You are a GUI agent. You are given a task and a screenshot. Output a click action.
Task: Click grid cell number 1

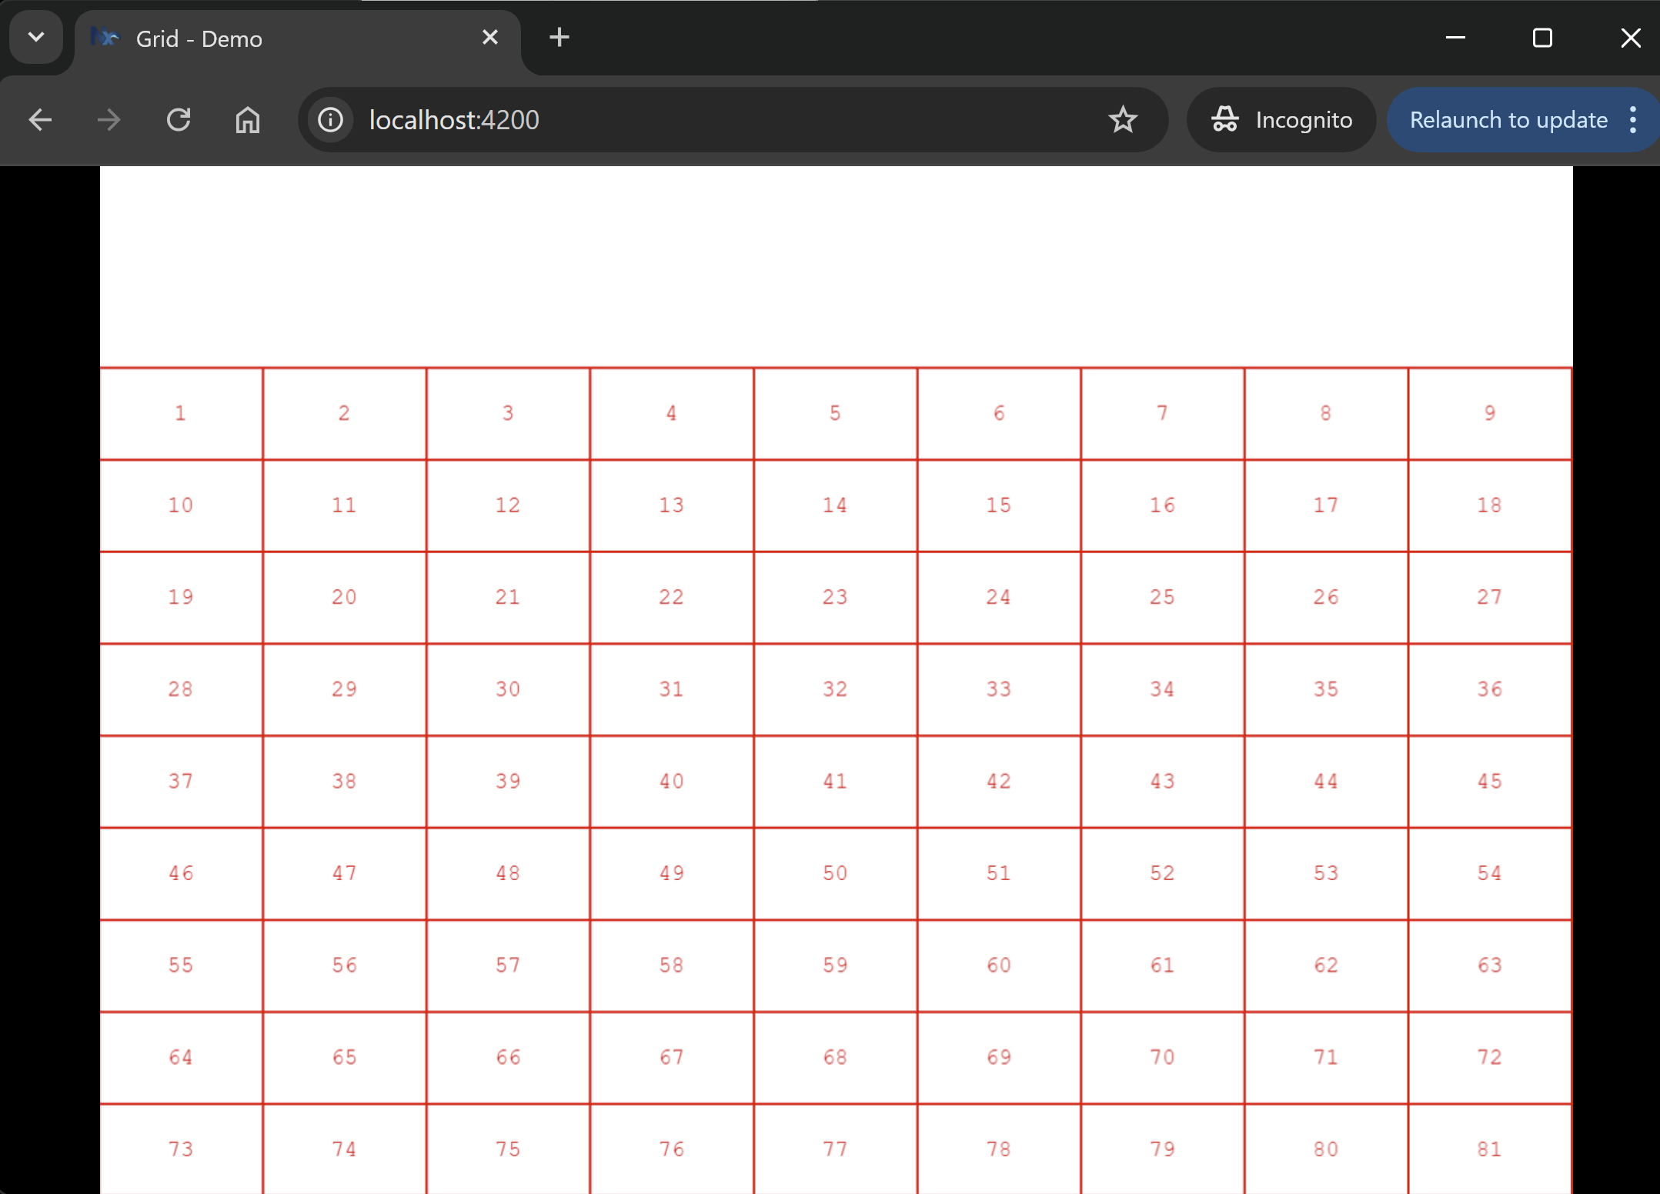click(x=181, y=414)
